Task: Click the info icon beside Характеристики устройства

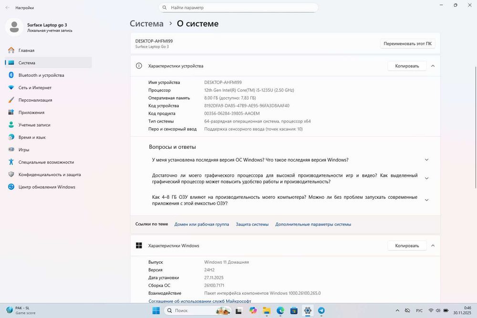Action: [139, 66]
